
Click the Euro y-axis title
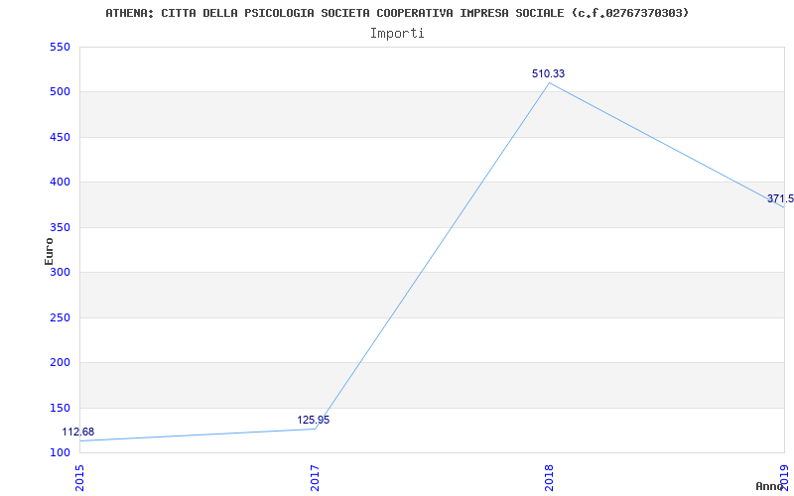[x=49, y=251]
